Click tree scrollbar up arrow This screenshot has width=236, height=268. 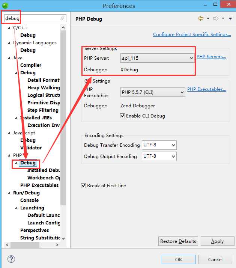(63, 27)
